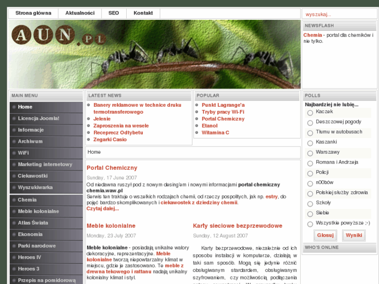Select the Policji poll option
The height and width of the screenshot is (284, 379).
(310, 174)
